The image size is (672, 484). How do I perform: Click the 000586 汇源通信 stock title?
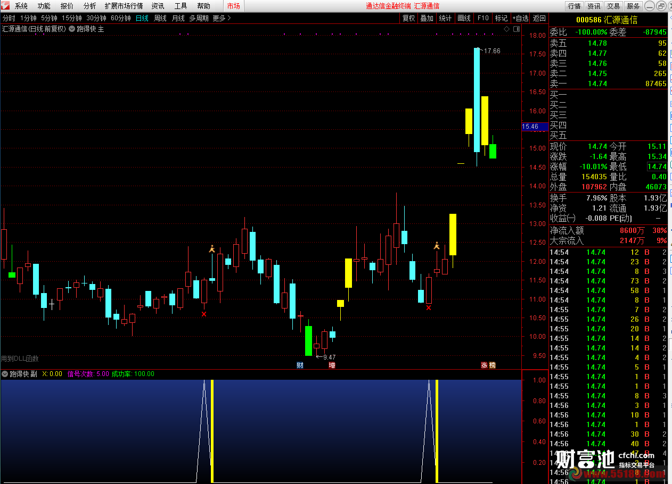[x=607, y=20]
